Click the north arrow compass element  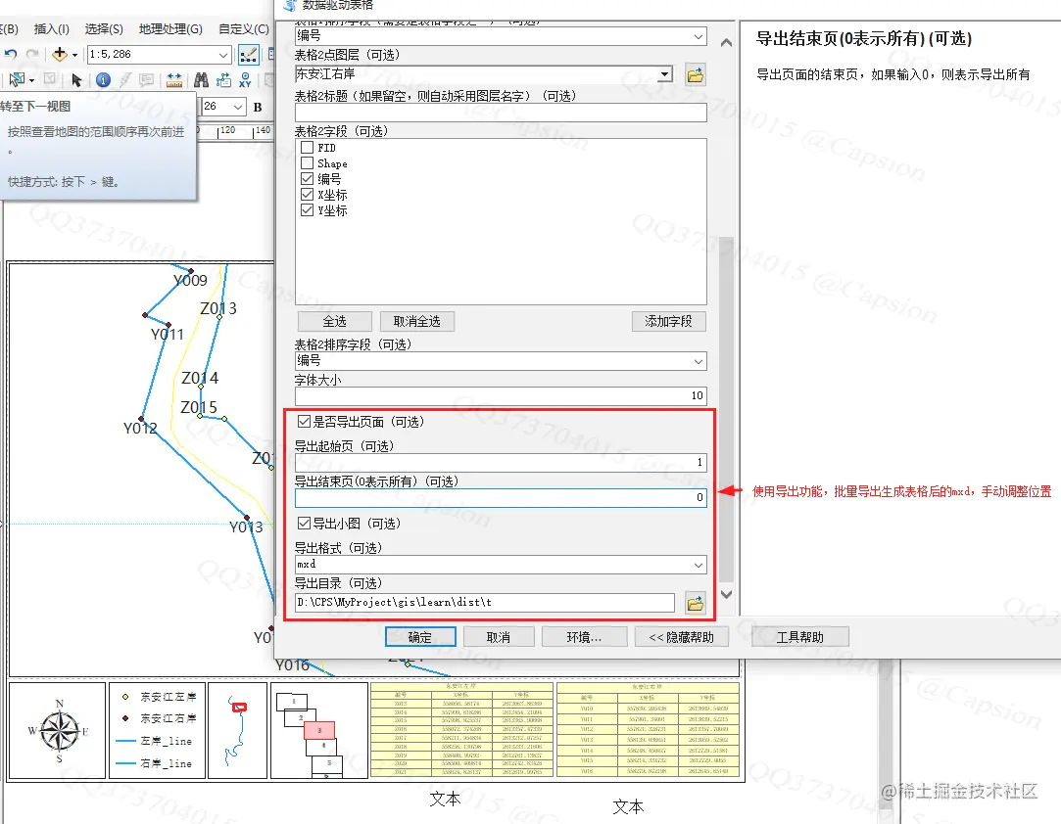[x=58, y=731]
